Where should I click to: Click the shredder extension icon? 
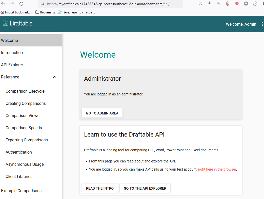[x=219, y=4]
